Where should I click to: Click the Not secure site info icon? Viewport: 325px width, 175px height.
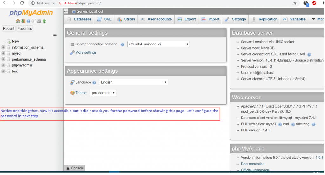pyautogui.click(x=33, y=3)
